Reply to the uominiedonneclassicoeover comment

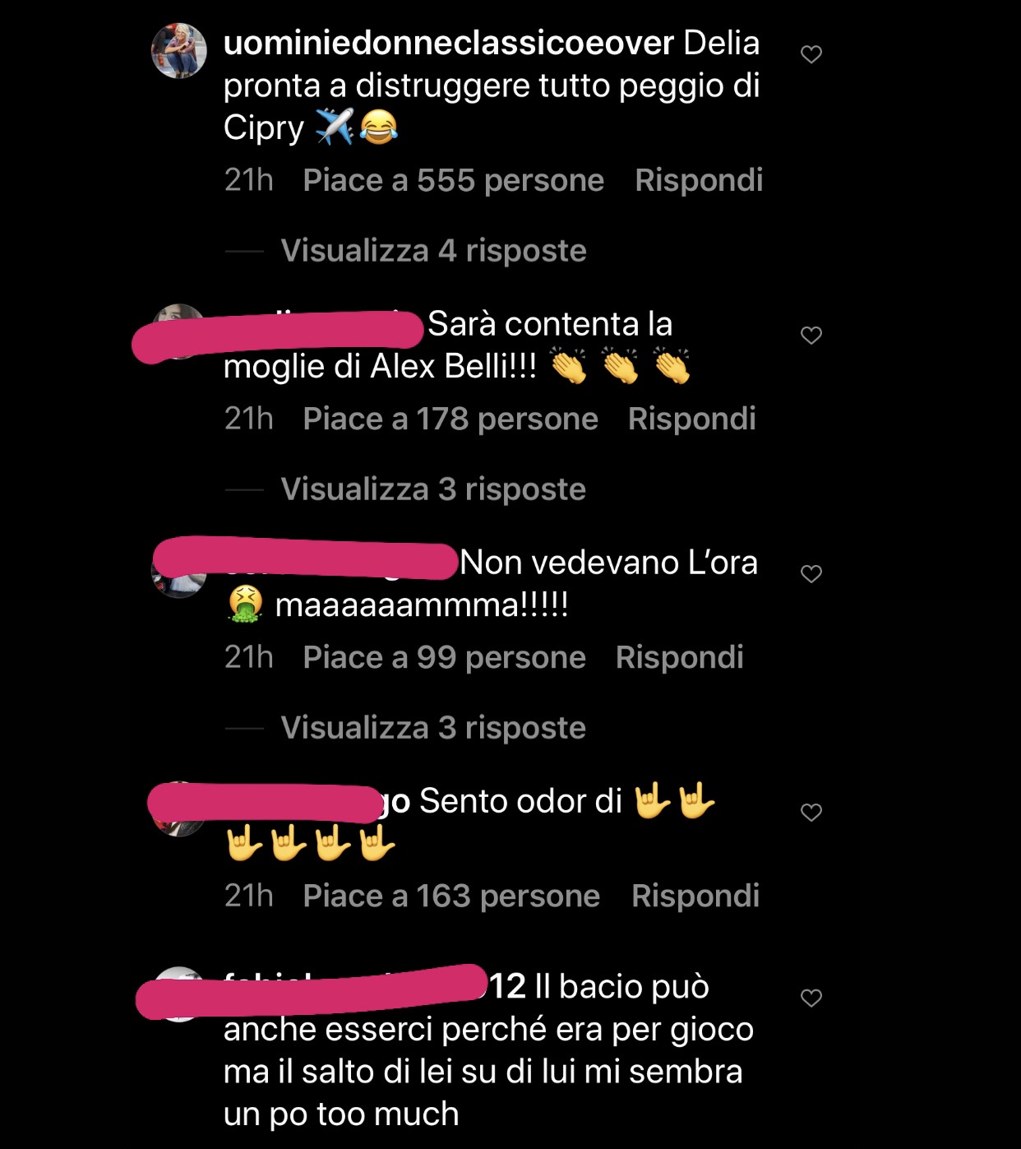pyautogui.click(x=699, y=180)
